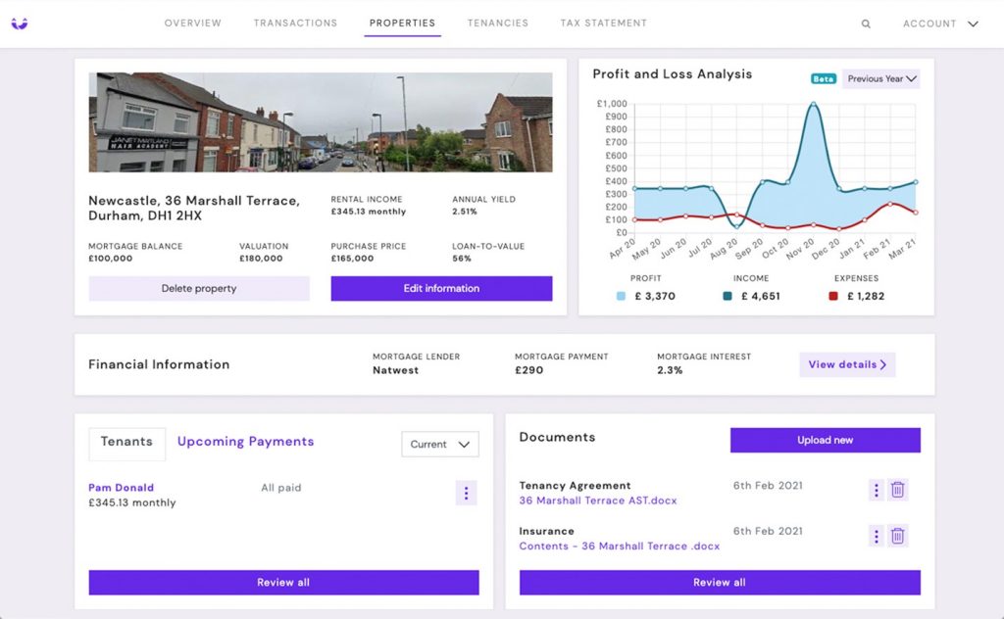Open the Current tenants filter dropdown
Viewport: 1004px width, 619px height.
pos(440,444)
